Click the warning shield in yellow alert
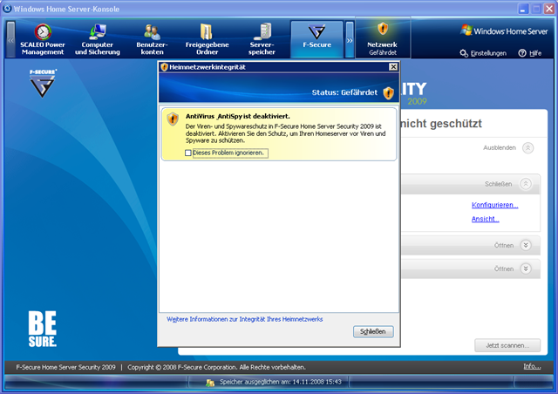The width and height of the screenshot is (558, 394). point(173,119)
